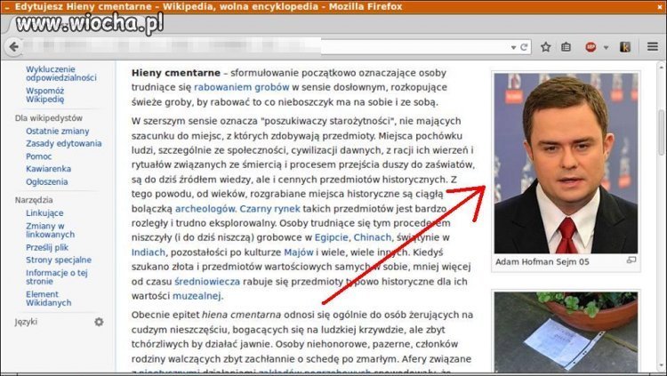Click the browser back arrow button

click(13, 47)
